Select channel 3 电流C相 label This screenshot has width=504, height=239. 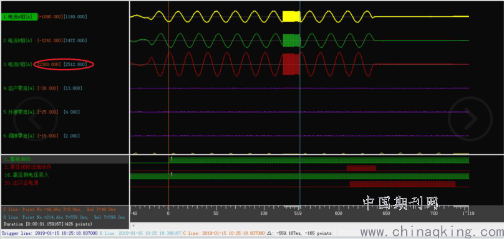click(x=17, y=65)
